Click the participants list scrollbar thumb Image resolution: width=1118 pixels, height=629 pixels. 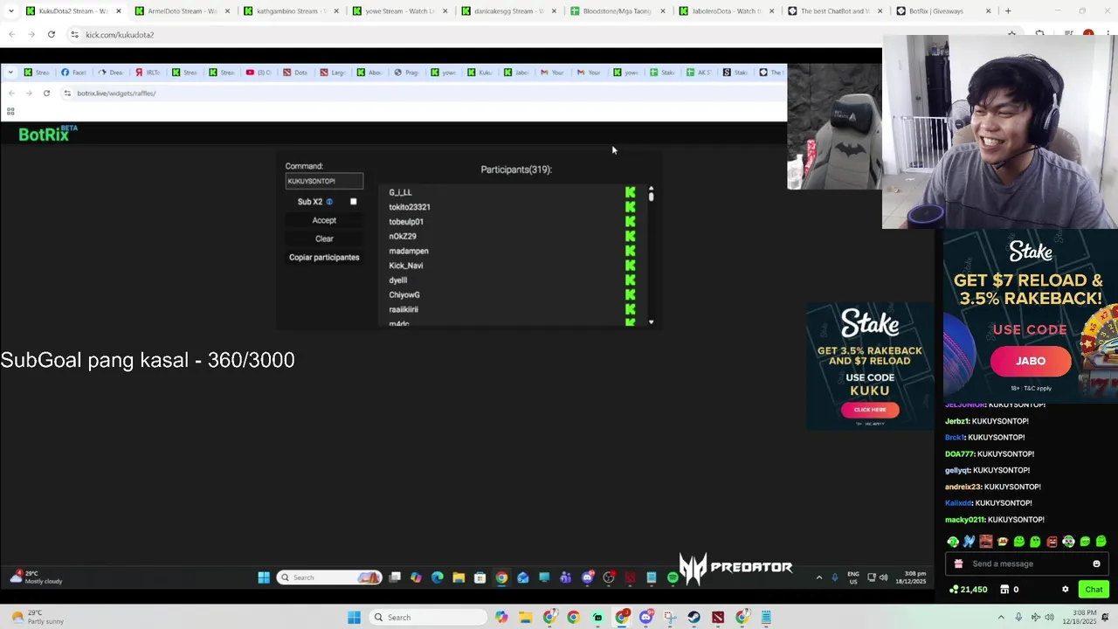coord(651,197)
